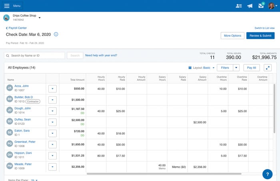
Task: Open the help question mark button
Action: (267, 174)
